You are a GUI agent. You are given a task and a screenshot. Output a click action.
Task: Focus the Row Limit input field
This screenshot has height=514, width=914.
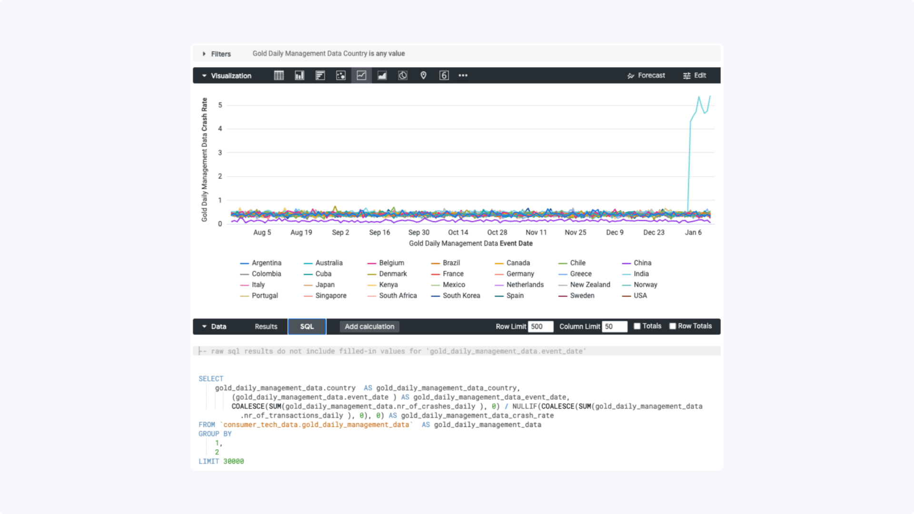(540, 326)
